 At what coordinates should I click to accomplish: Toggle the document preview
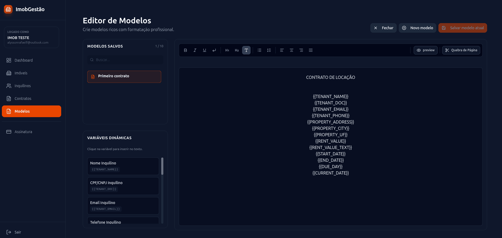pos(425,50)
